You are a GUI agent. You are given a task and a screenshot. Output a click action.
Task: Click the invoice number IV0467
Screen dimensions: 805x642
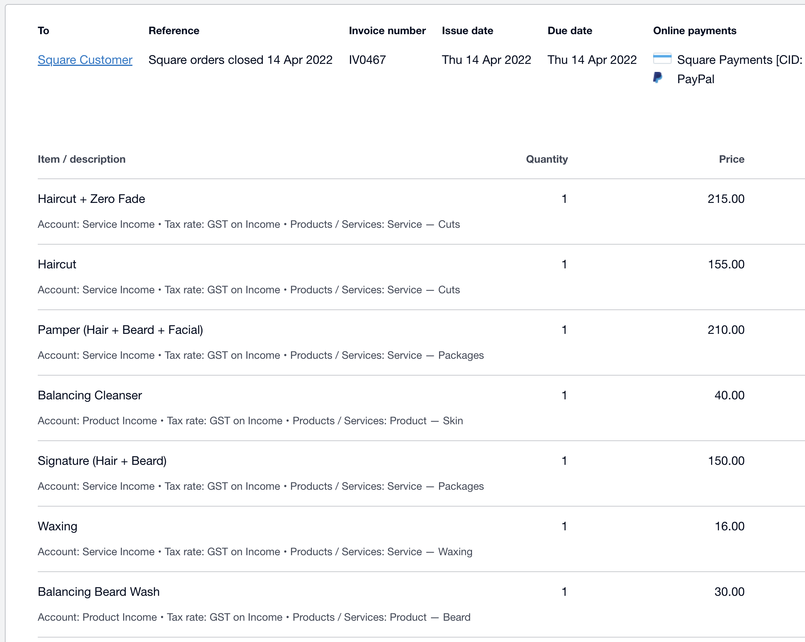pos(367,60)
